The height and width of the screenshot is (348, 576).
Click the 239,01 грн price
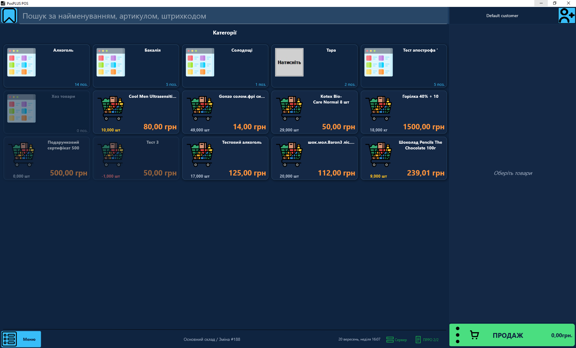click(426, 173)
